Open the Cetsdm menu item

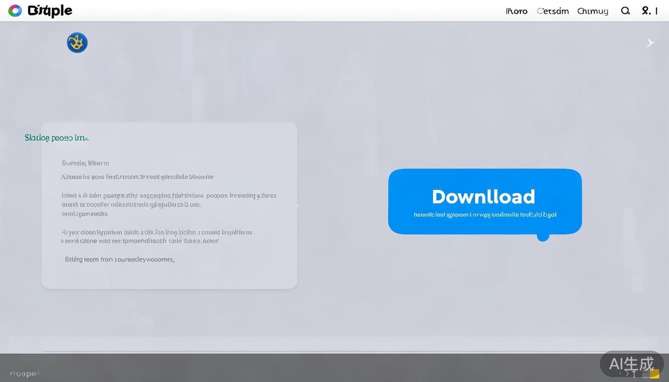[x=553, y=11]
